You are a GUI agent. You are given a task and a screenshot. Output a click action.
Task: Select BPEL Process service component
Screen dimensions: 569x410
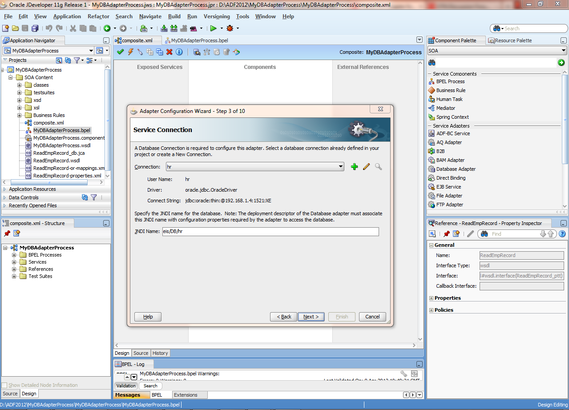tap(451, 81)
